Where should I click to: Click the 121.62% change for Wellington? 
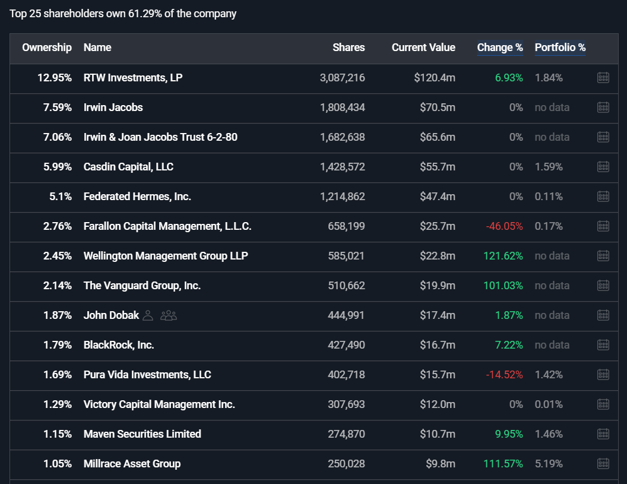503,255
